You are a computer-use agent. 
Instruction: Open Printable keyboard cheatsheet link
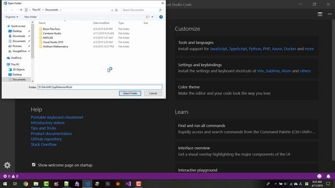tap(57, 117)
